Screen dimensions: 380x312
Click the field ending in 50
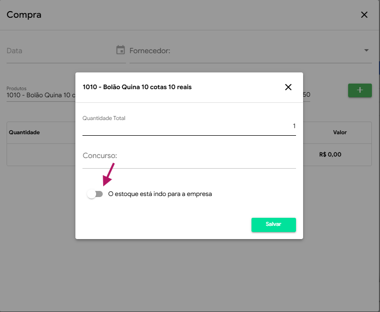pos(306,95)
